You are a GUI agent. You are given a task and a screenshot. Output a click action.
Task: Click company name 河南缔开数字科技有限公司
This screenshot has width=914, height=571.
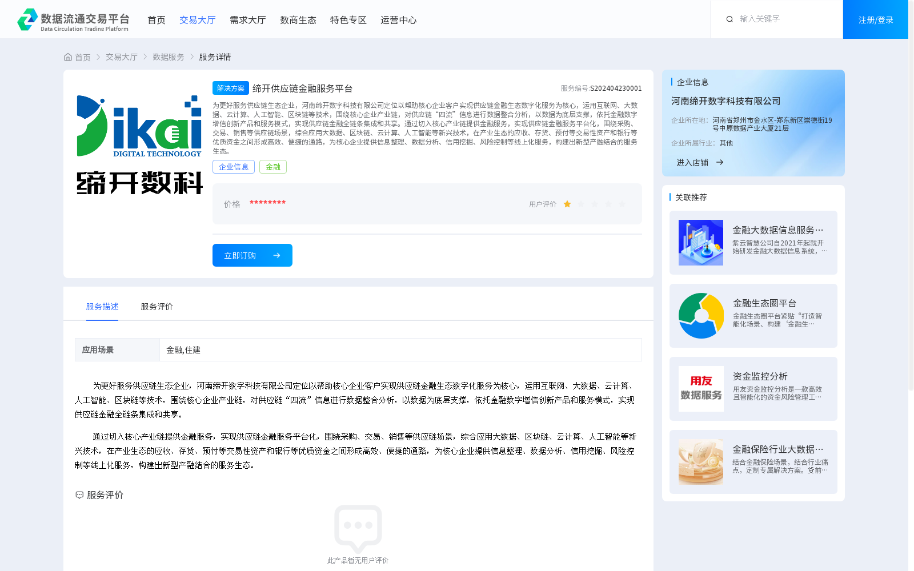[x=726, y=101]
